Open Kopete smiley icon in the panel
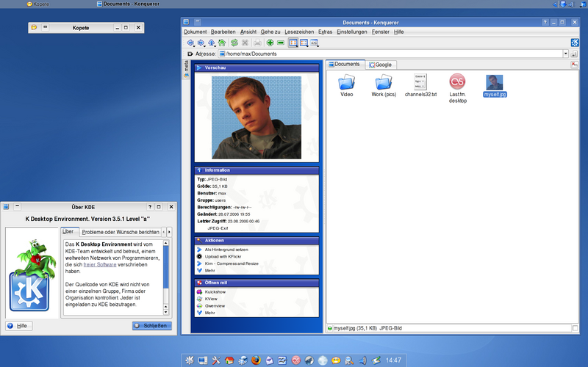The height and width of the screenshot is (367, 588). pos(336,360)
